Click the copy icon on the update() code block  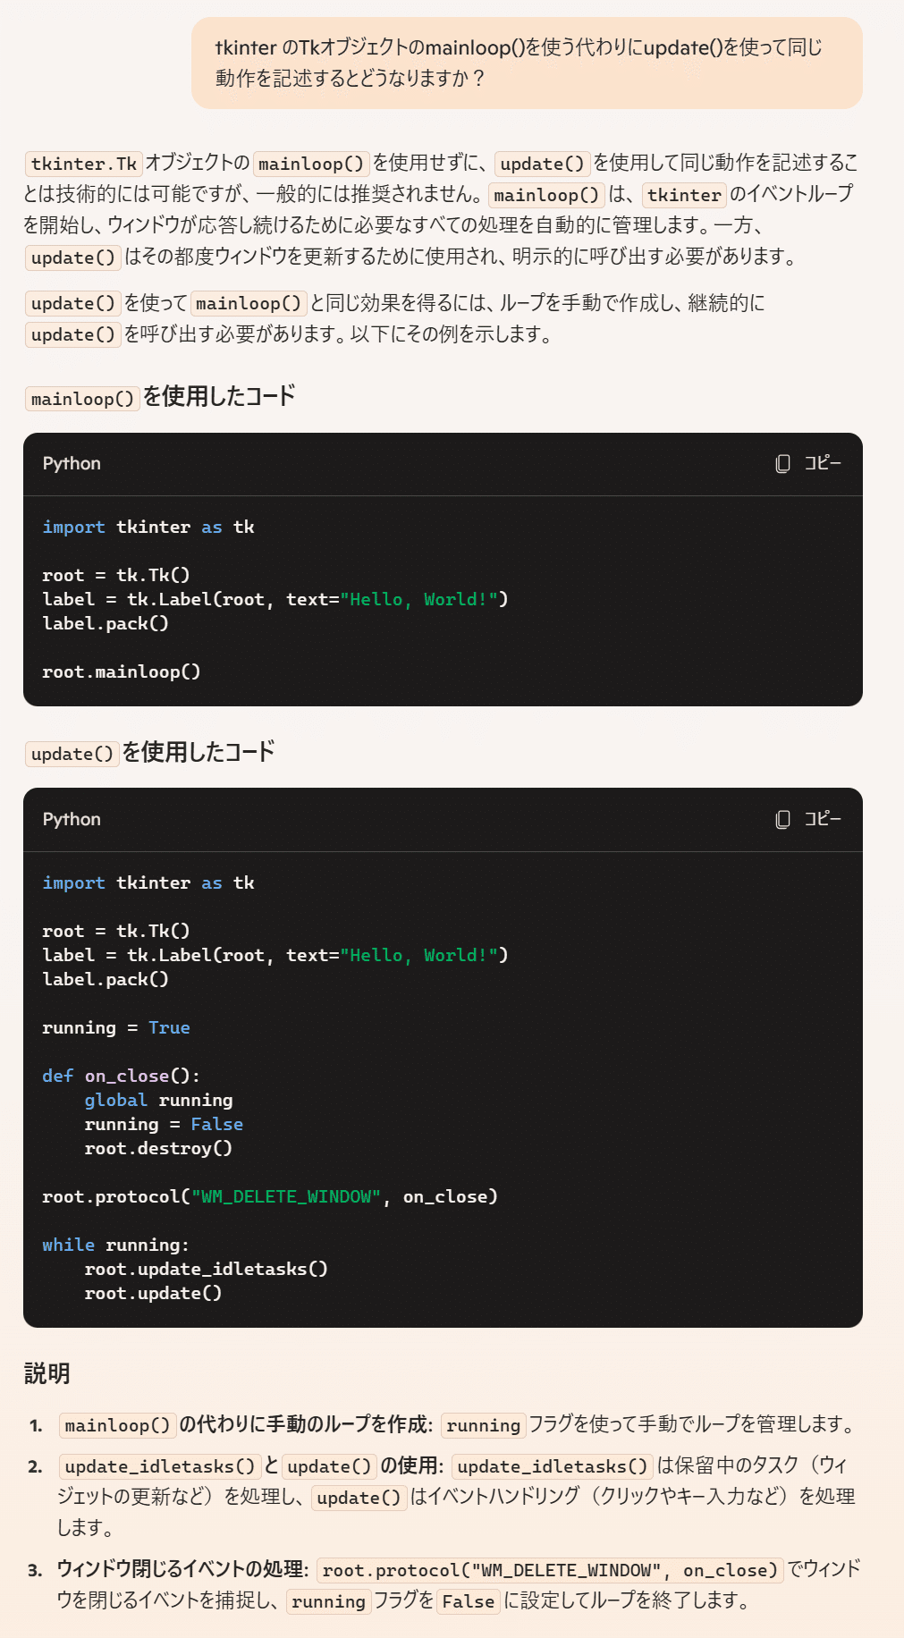click(782, 820)
